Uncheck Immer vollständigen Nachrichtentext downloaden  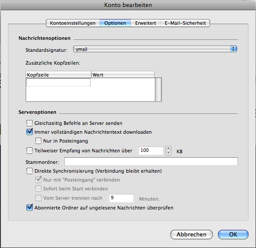30,132
